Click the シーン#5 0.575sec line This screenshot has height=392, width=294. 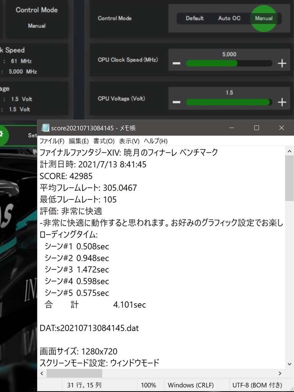tap(77, 293)
